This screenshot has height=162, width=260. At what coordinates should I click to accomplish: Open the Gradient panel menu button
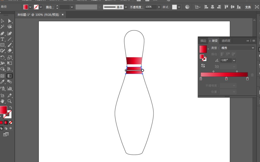(x=253, y=41)
